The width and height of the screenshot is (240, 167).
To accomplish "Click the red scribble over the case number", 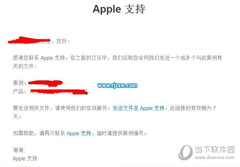I will pyautogui.click(x=45, y=83).
